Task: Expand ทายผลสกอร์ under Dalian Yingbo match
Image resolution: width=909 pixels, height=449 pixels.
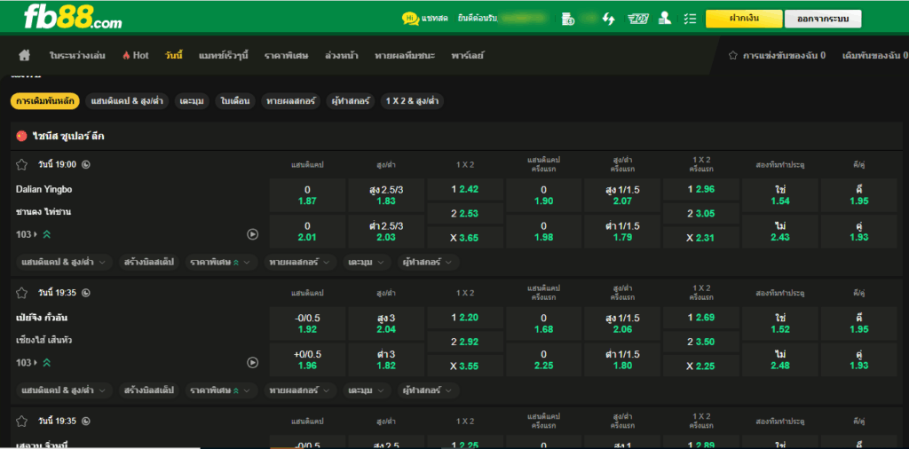Action: coord(300,263)
